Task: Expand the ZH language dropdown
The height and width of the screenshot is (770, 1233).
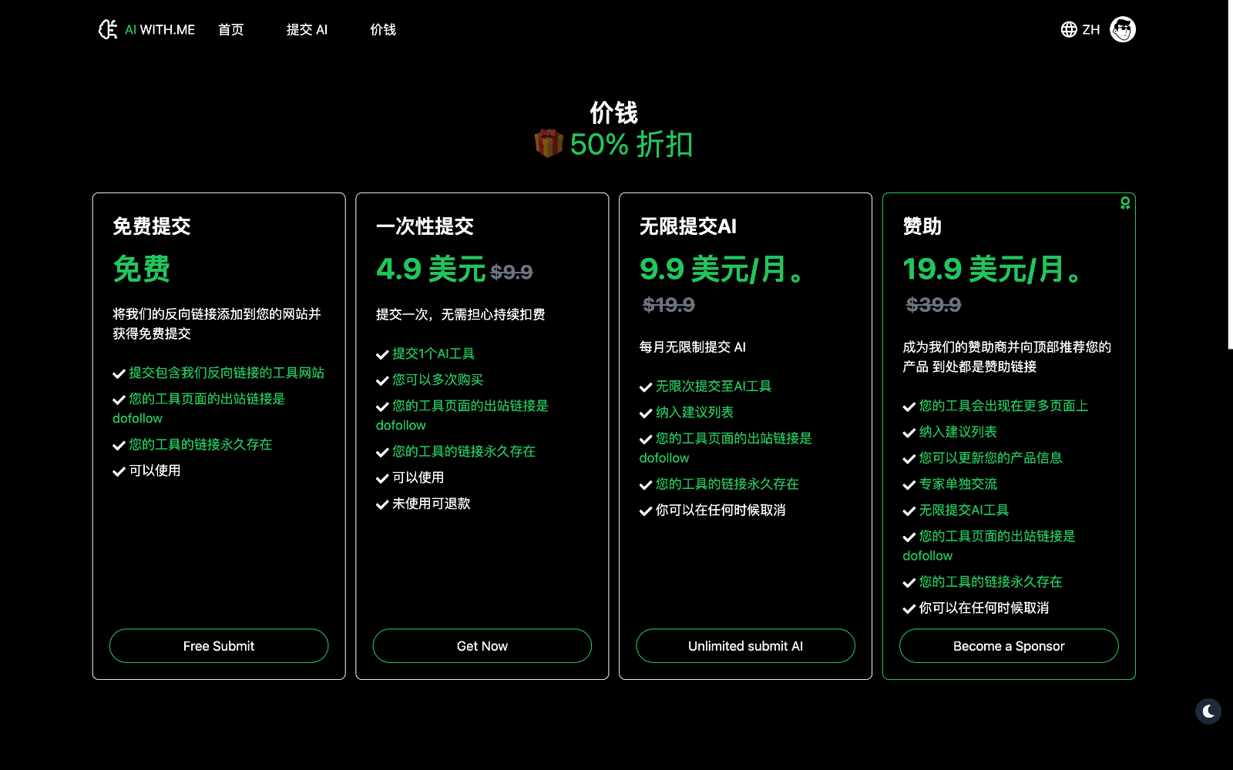Action: [1090, 29]
